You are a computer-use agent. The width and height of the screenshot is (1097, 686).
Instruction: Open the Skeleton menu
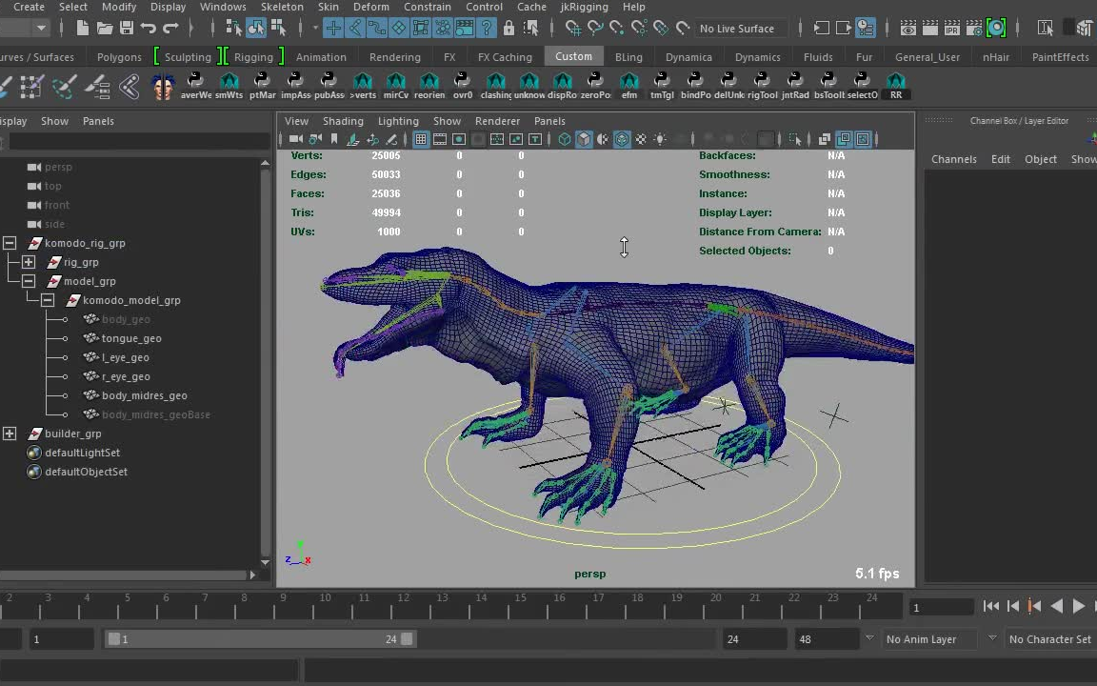[x=282, y=7]
